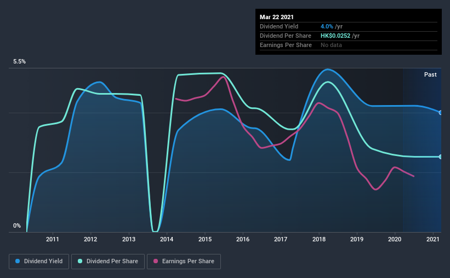Click the pink Earnings Per Share legend dot

[x=156, y=261]
